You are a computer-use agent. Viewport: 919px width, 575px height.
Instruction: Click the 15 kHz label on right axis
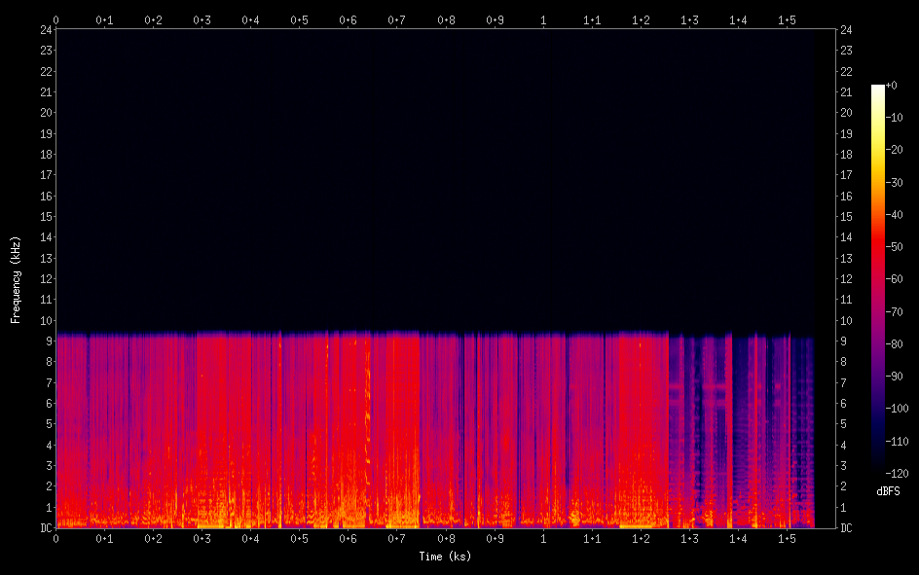847,217
